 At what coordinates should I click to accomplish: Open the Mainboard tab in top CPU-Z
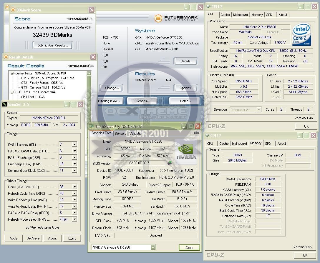click(x=241, y=15)
